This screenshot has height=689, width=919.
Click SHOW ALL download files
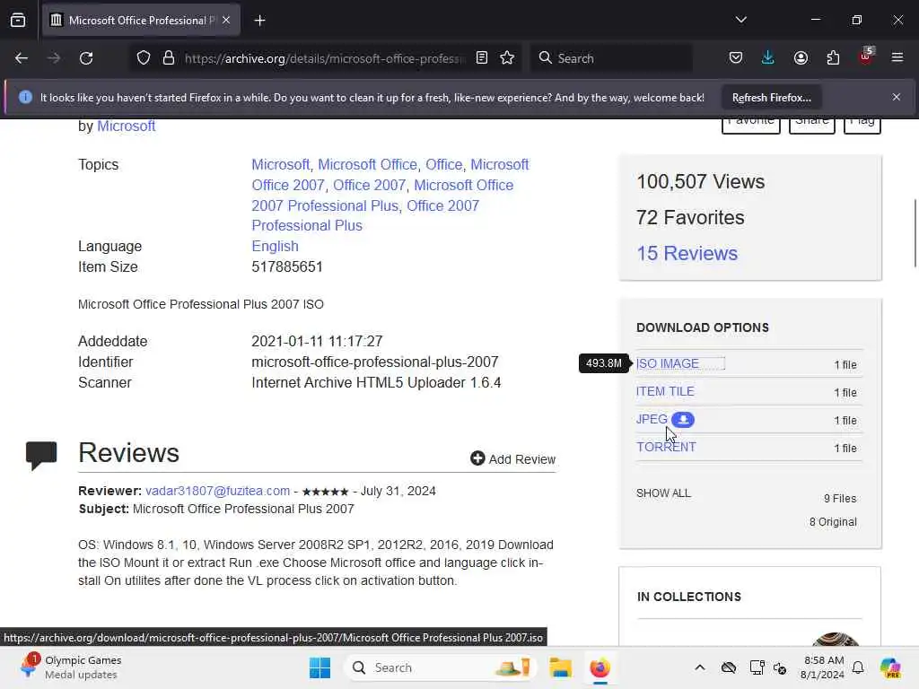(x=663, y=493)
